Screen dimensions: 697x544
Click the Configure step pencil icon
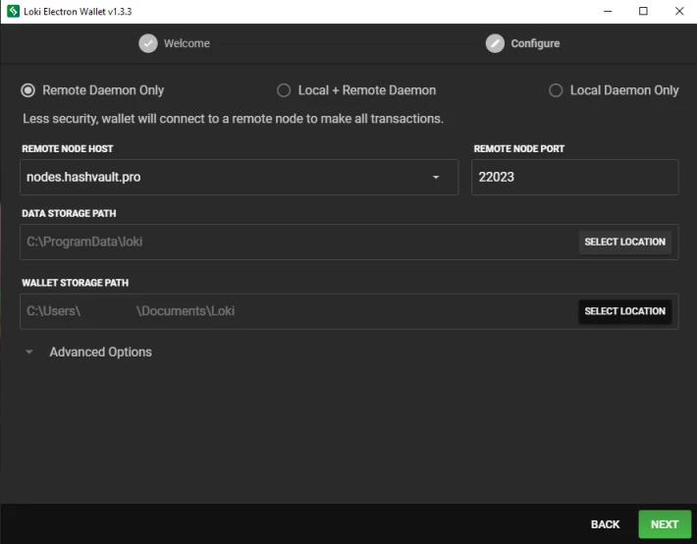click(x=495, y=43)
